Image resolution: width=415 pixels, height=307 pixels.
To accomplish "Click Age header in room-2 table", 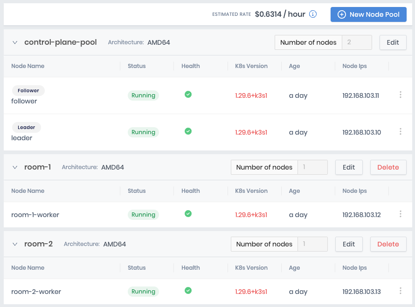I will click(294, 268).
